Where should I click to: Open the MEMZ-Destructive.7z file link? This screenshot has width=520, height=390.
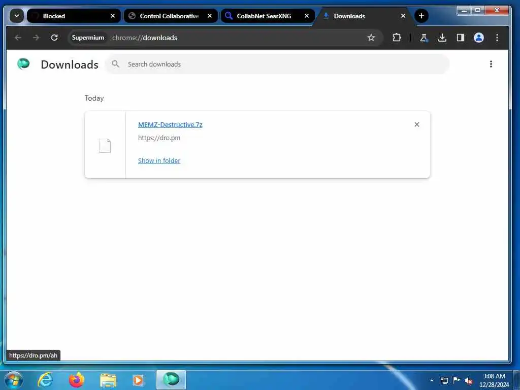170,125
